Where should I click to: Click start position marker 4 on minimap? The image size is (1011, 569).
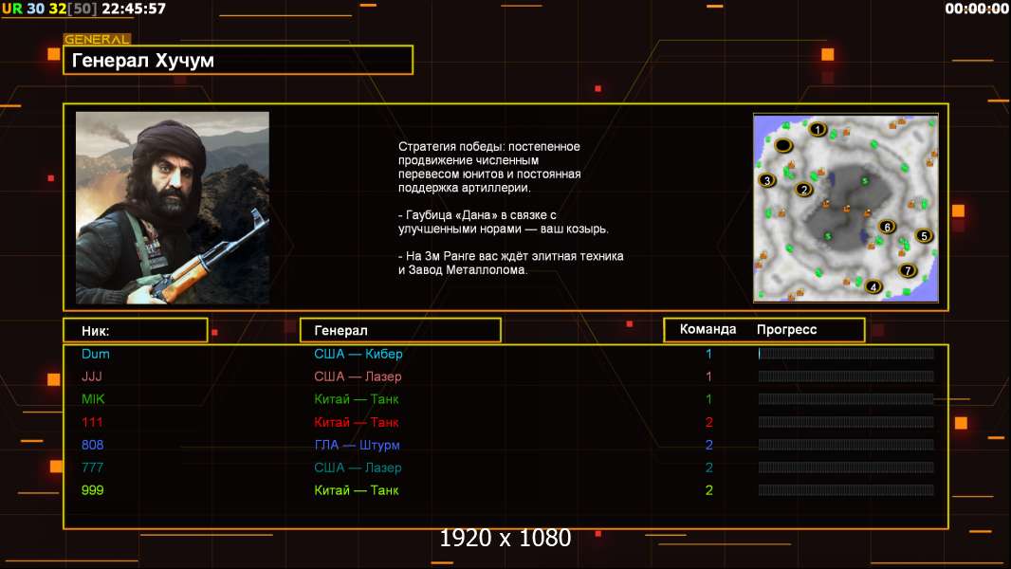(x=873, y=286)
